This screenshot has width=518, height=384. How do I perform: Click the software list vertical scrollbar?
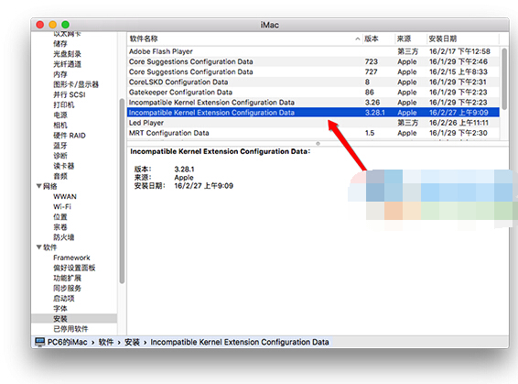click(504, 79)
